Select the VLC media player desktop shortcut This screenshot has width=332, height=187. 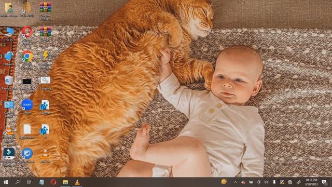click(9, 130)
